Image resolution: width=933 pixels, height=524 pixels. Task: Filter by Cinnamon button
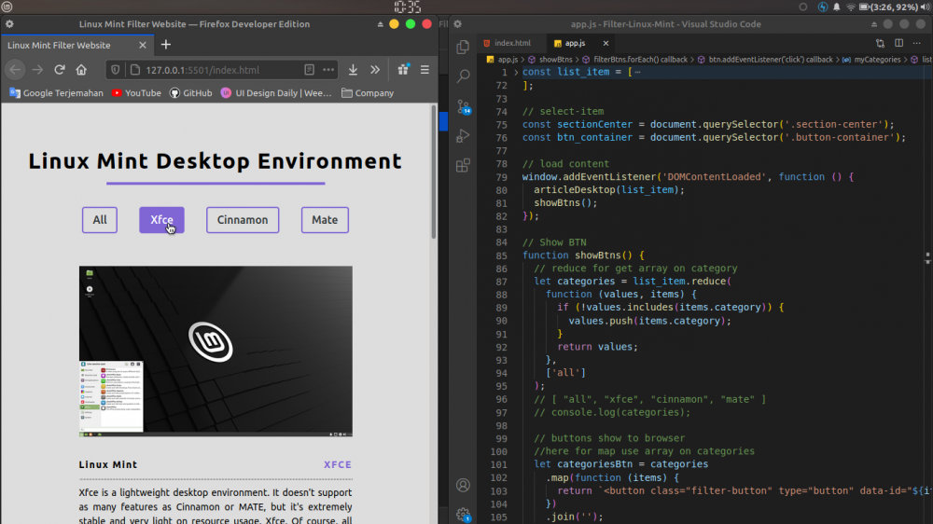[x=243, y=220]
